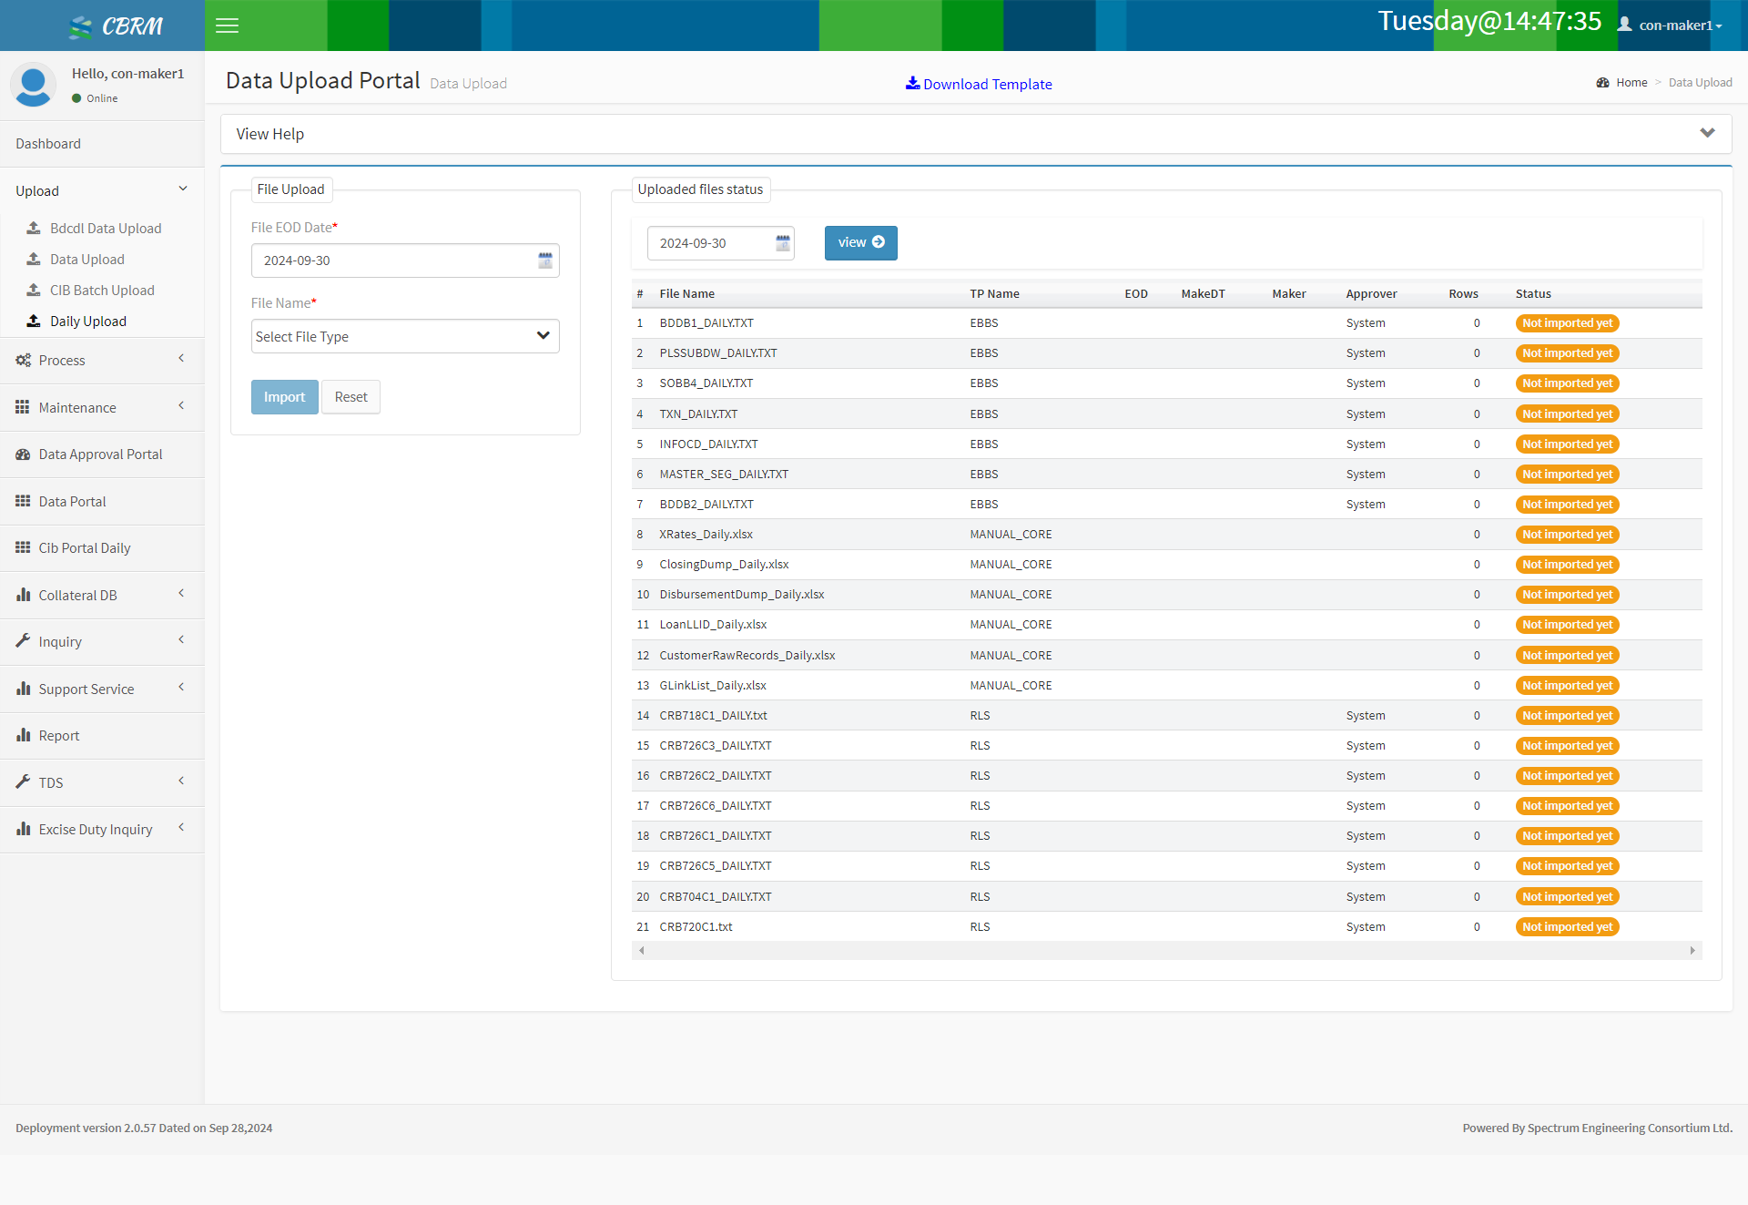Click the View Help heading
Viewport: 1748px width, 1205px height.
point(270,134)
